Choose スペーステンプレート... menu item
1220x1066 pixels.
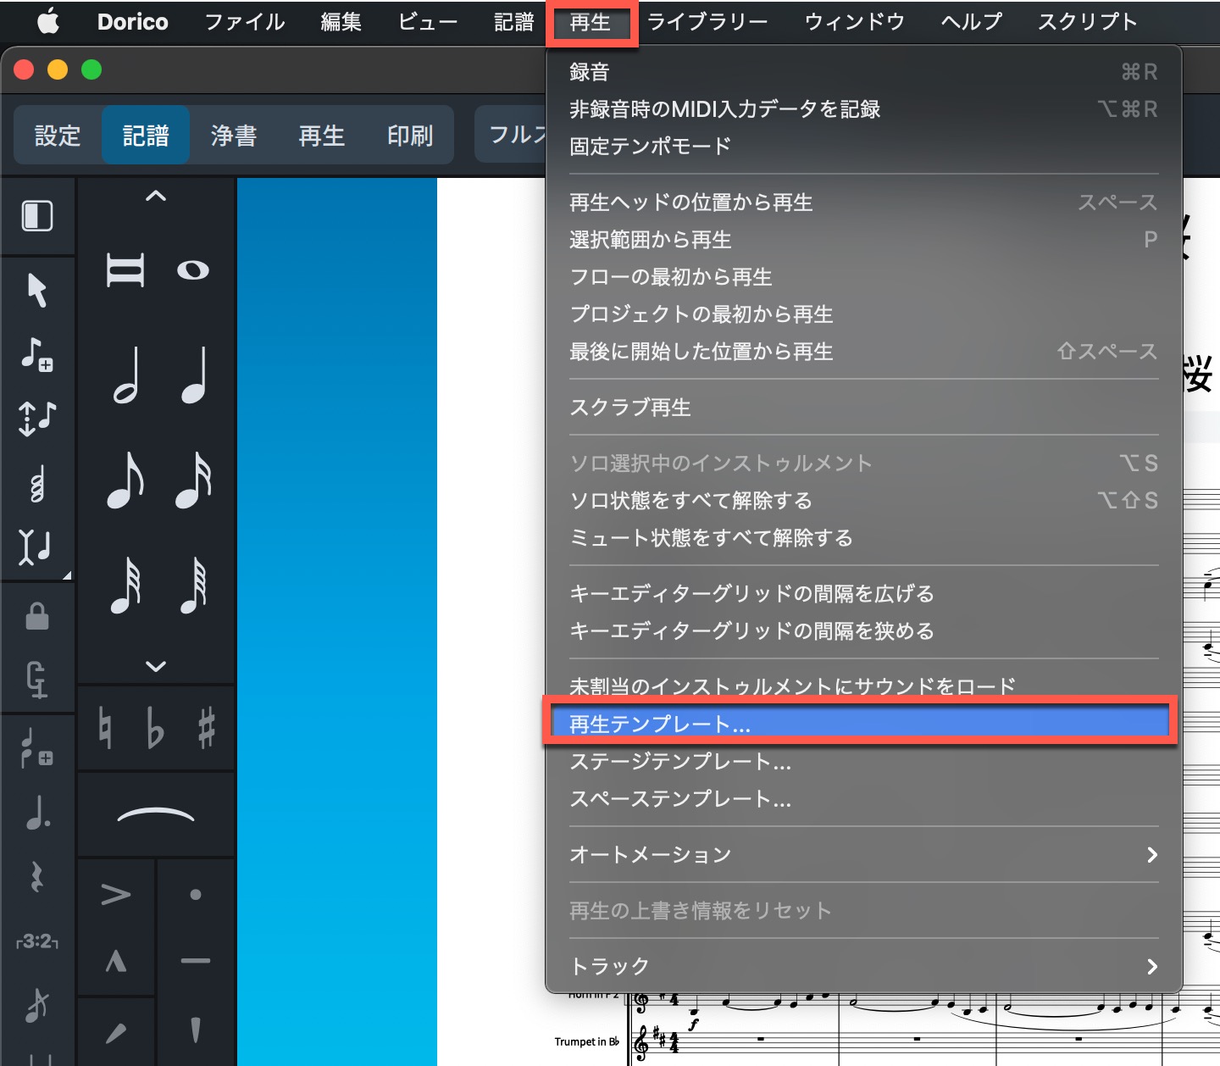click(863, 798)
